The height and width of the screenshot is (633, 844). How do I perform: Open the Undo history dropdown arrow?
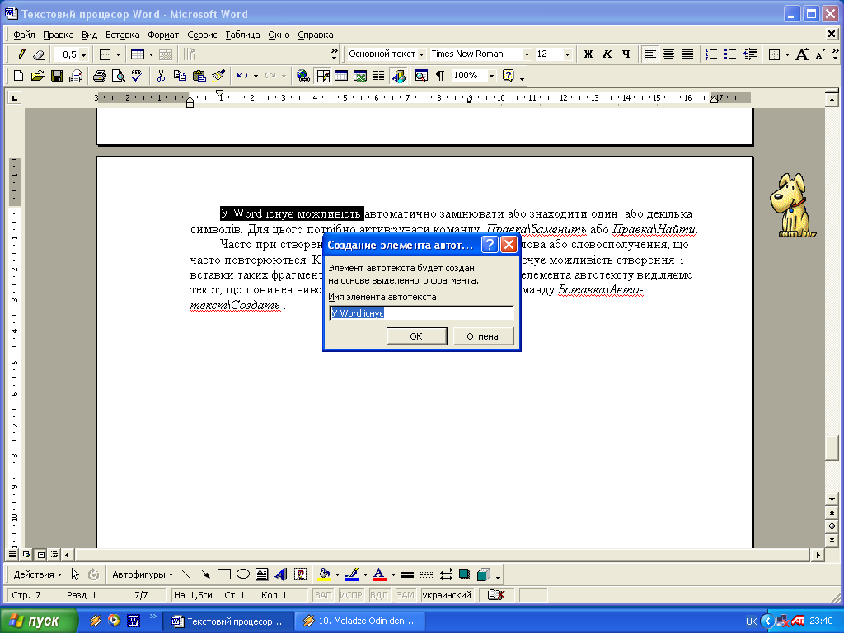256,76
